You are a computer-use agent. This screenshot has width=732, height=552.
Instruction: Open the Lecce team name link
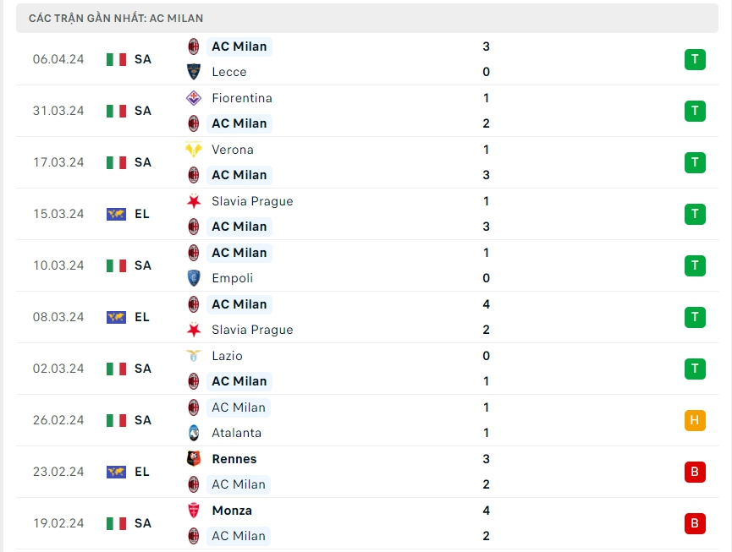(x=229, y=72)
